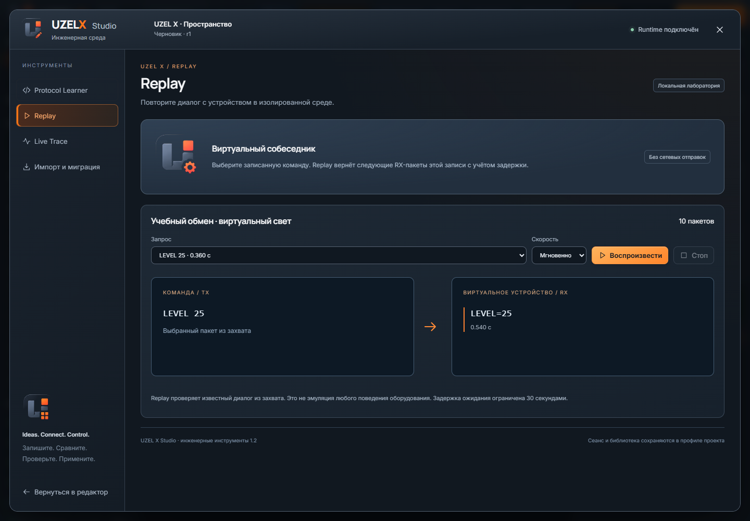This screenshot has height=521, width=750.
Task: Click the Без сетевых отправок badge
Action: (x=677, y=157)
